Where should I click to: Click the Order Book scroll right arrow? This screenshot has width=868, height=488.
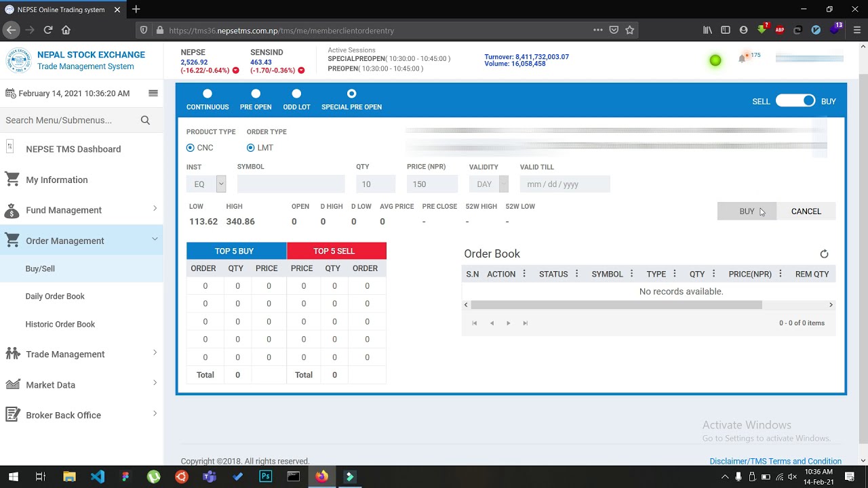[x=831, y=305]
